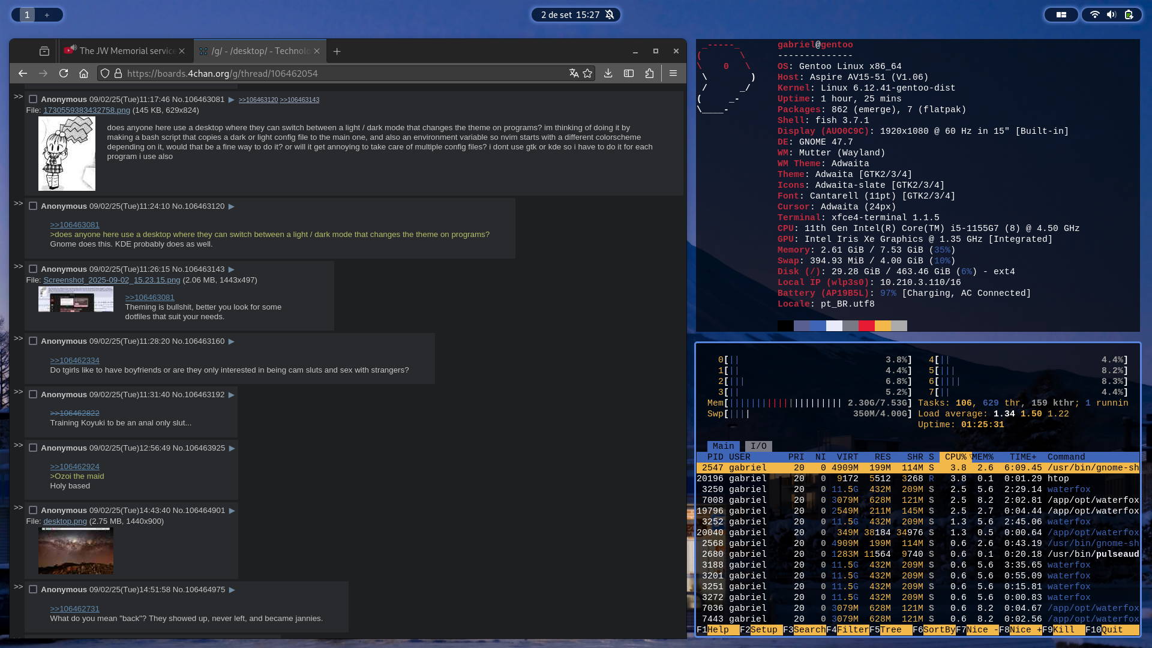Open the Extensions puzzle icon
Screen dimensions: 1152x648
649,73
